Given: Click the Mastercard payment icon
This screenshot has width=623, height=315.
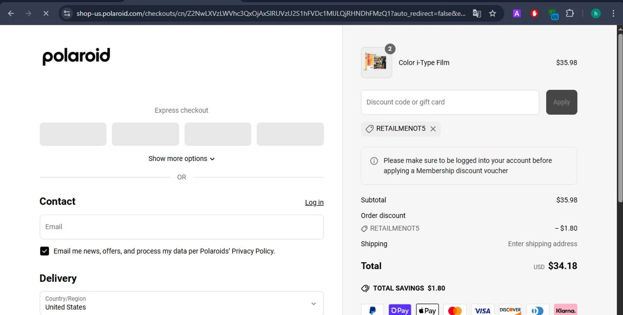Looking at the screenshot, I should (x=455, y=310).
